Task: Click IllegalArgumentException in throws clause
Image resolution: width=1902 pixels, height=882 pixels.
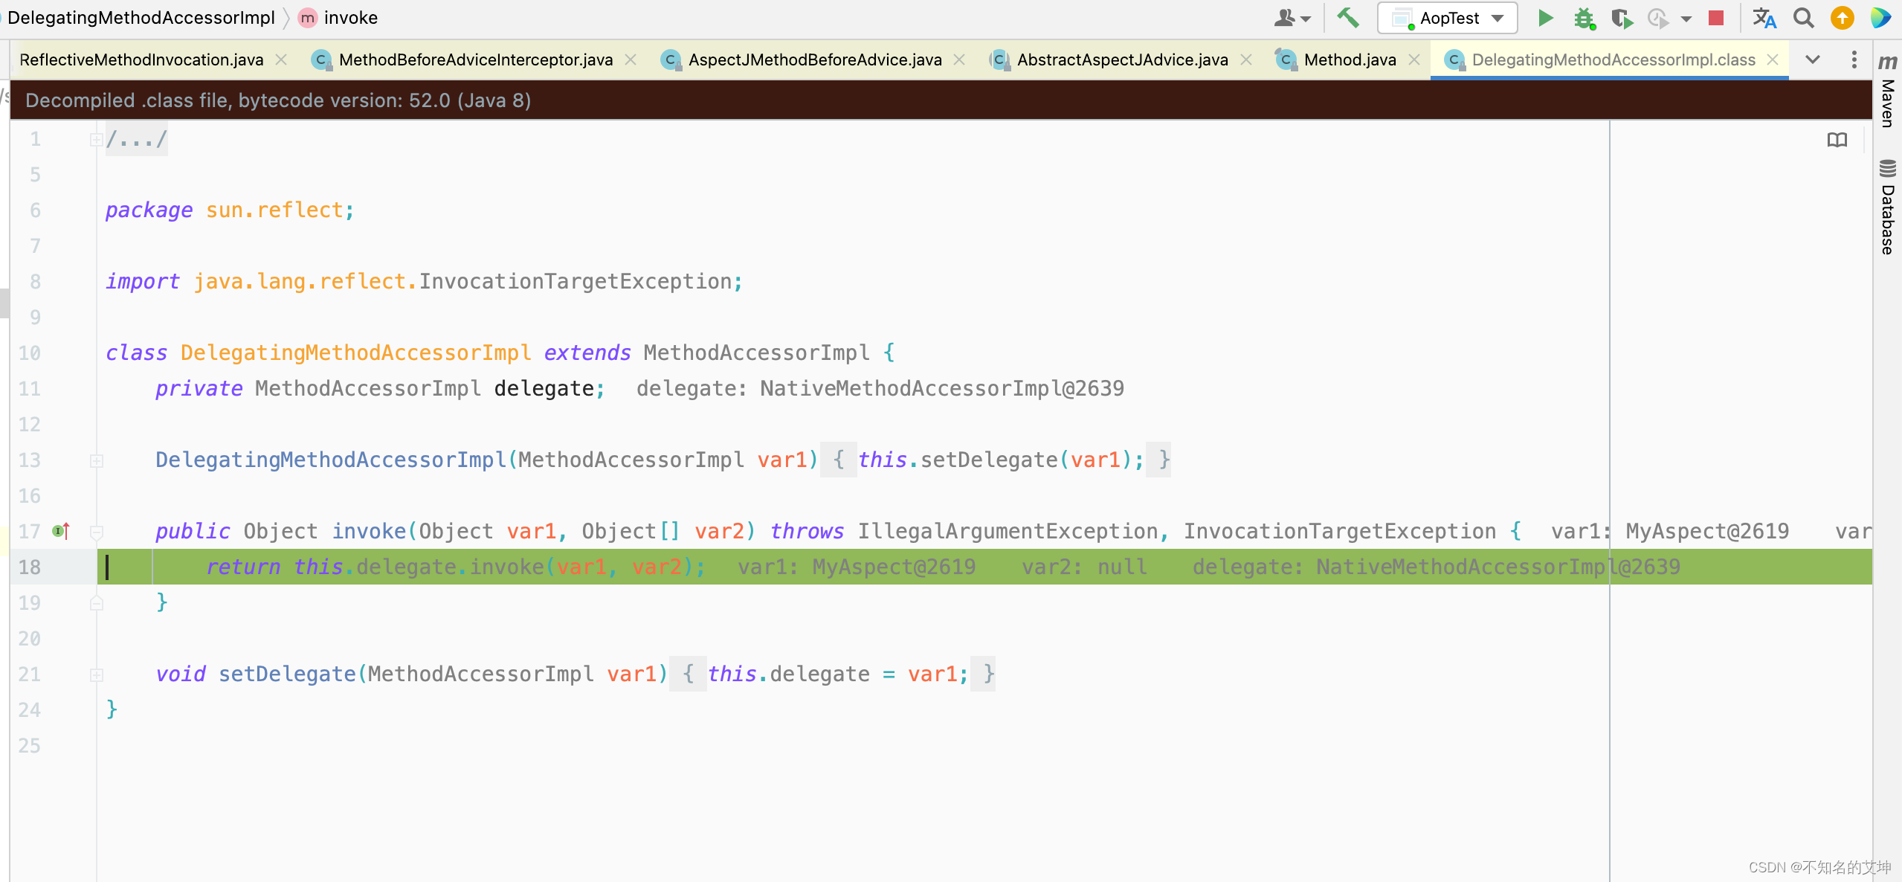Action: pyautogui.click(x=1008, y=532)
